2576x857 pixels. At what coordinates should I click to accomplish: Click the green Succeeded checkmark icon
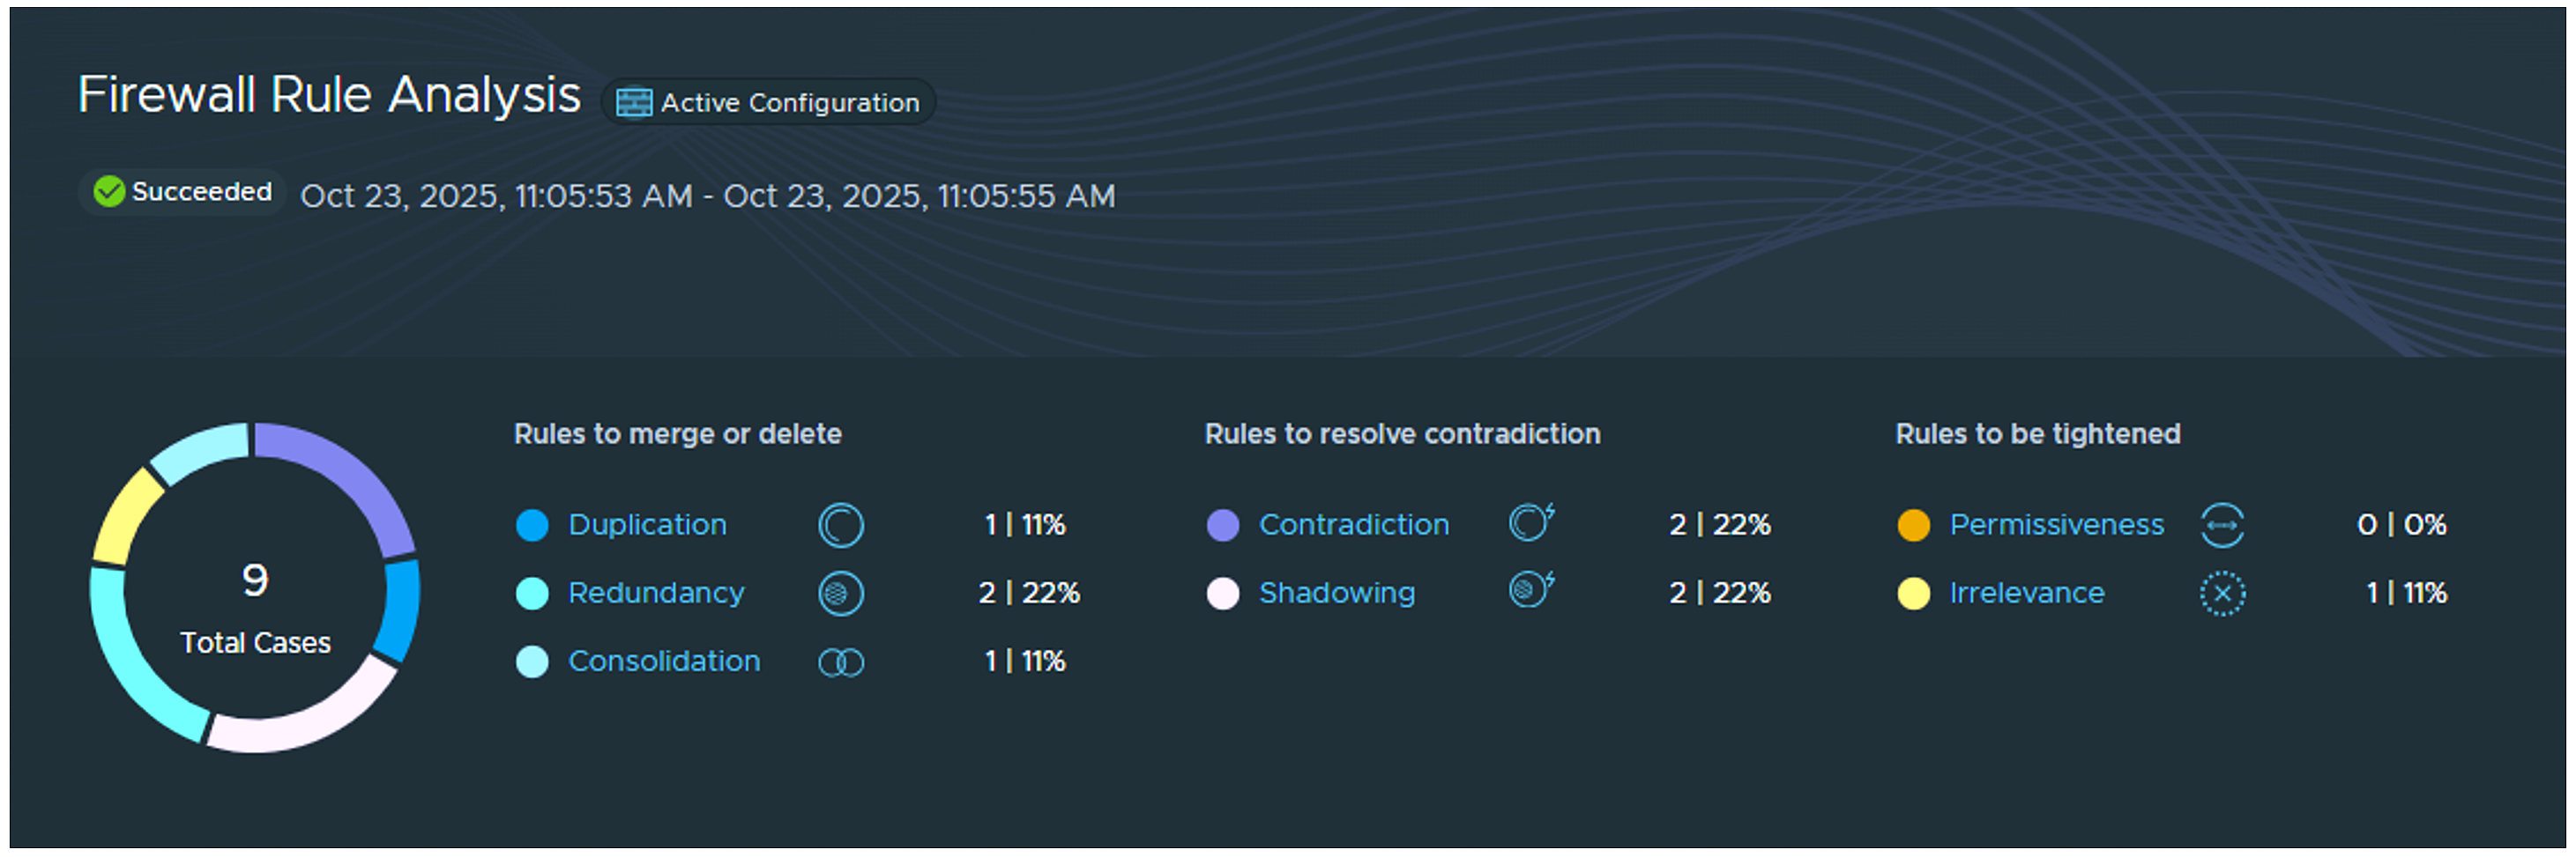click(x=109, y=192)
